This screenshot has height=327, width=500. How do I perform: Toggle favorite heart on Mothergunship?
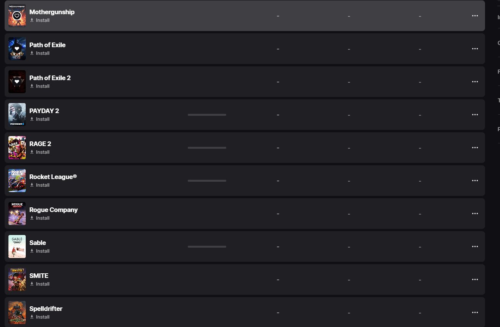point(17,16)
